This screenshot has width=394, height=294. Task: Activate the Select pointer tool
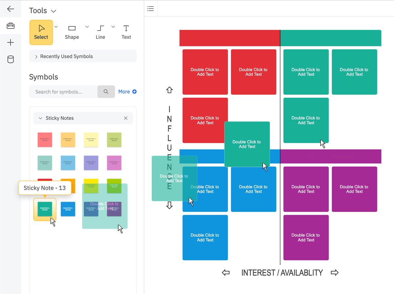(41, 32)
